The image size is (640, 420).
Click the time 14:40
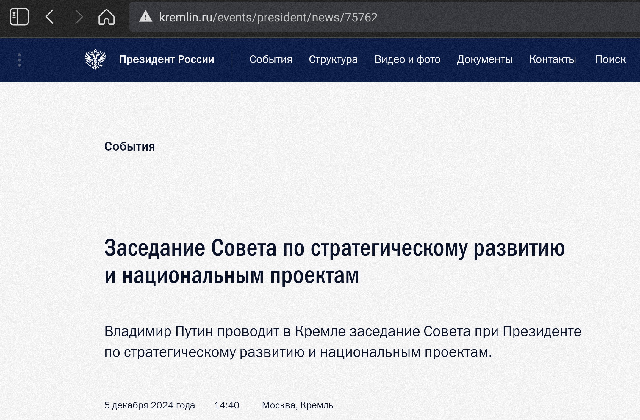pos(227,405)
